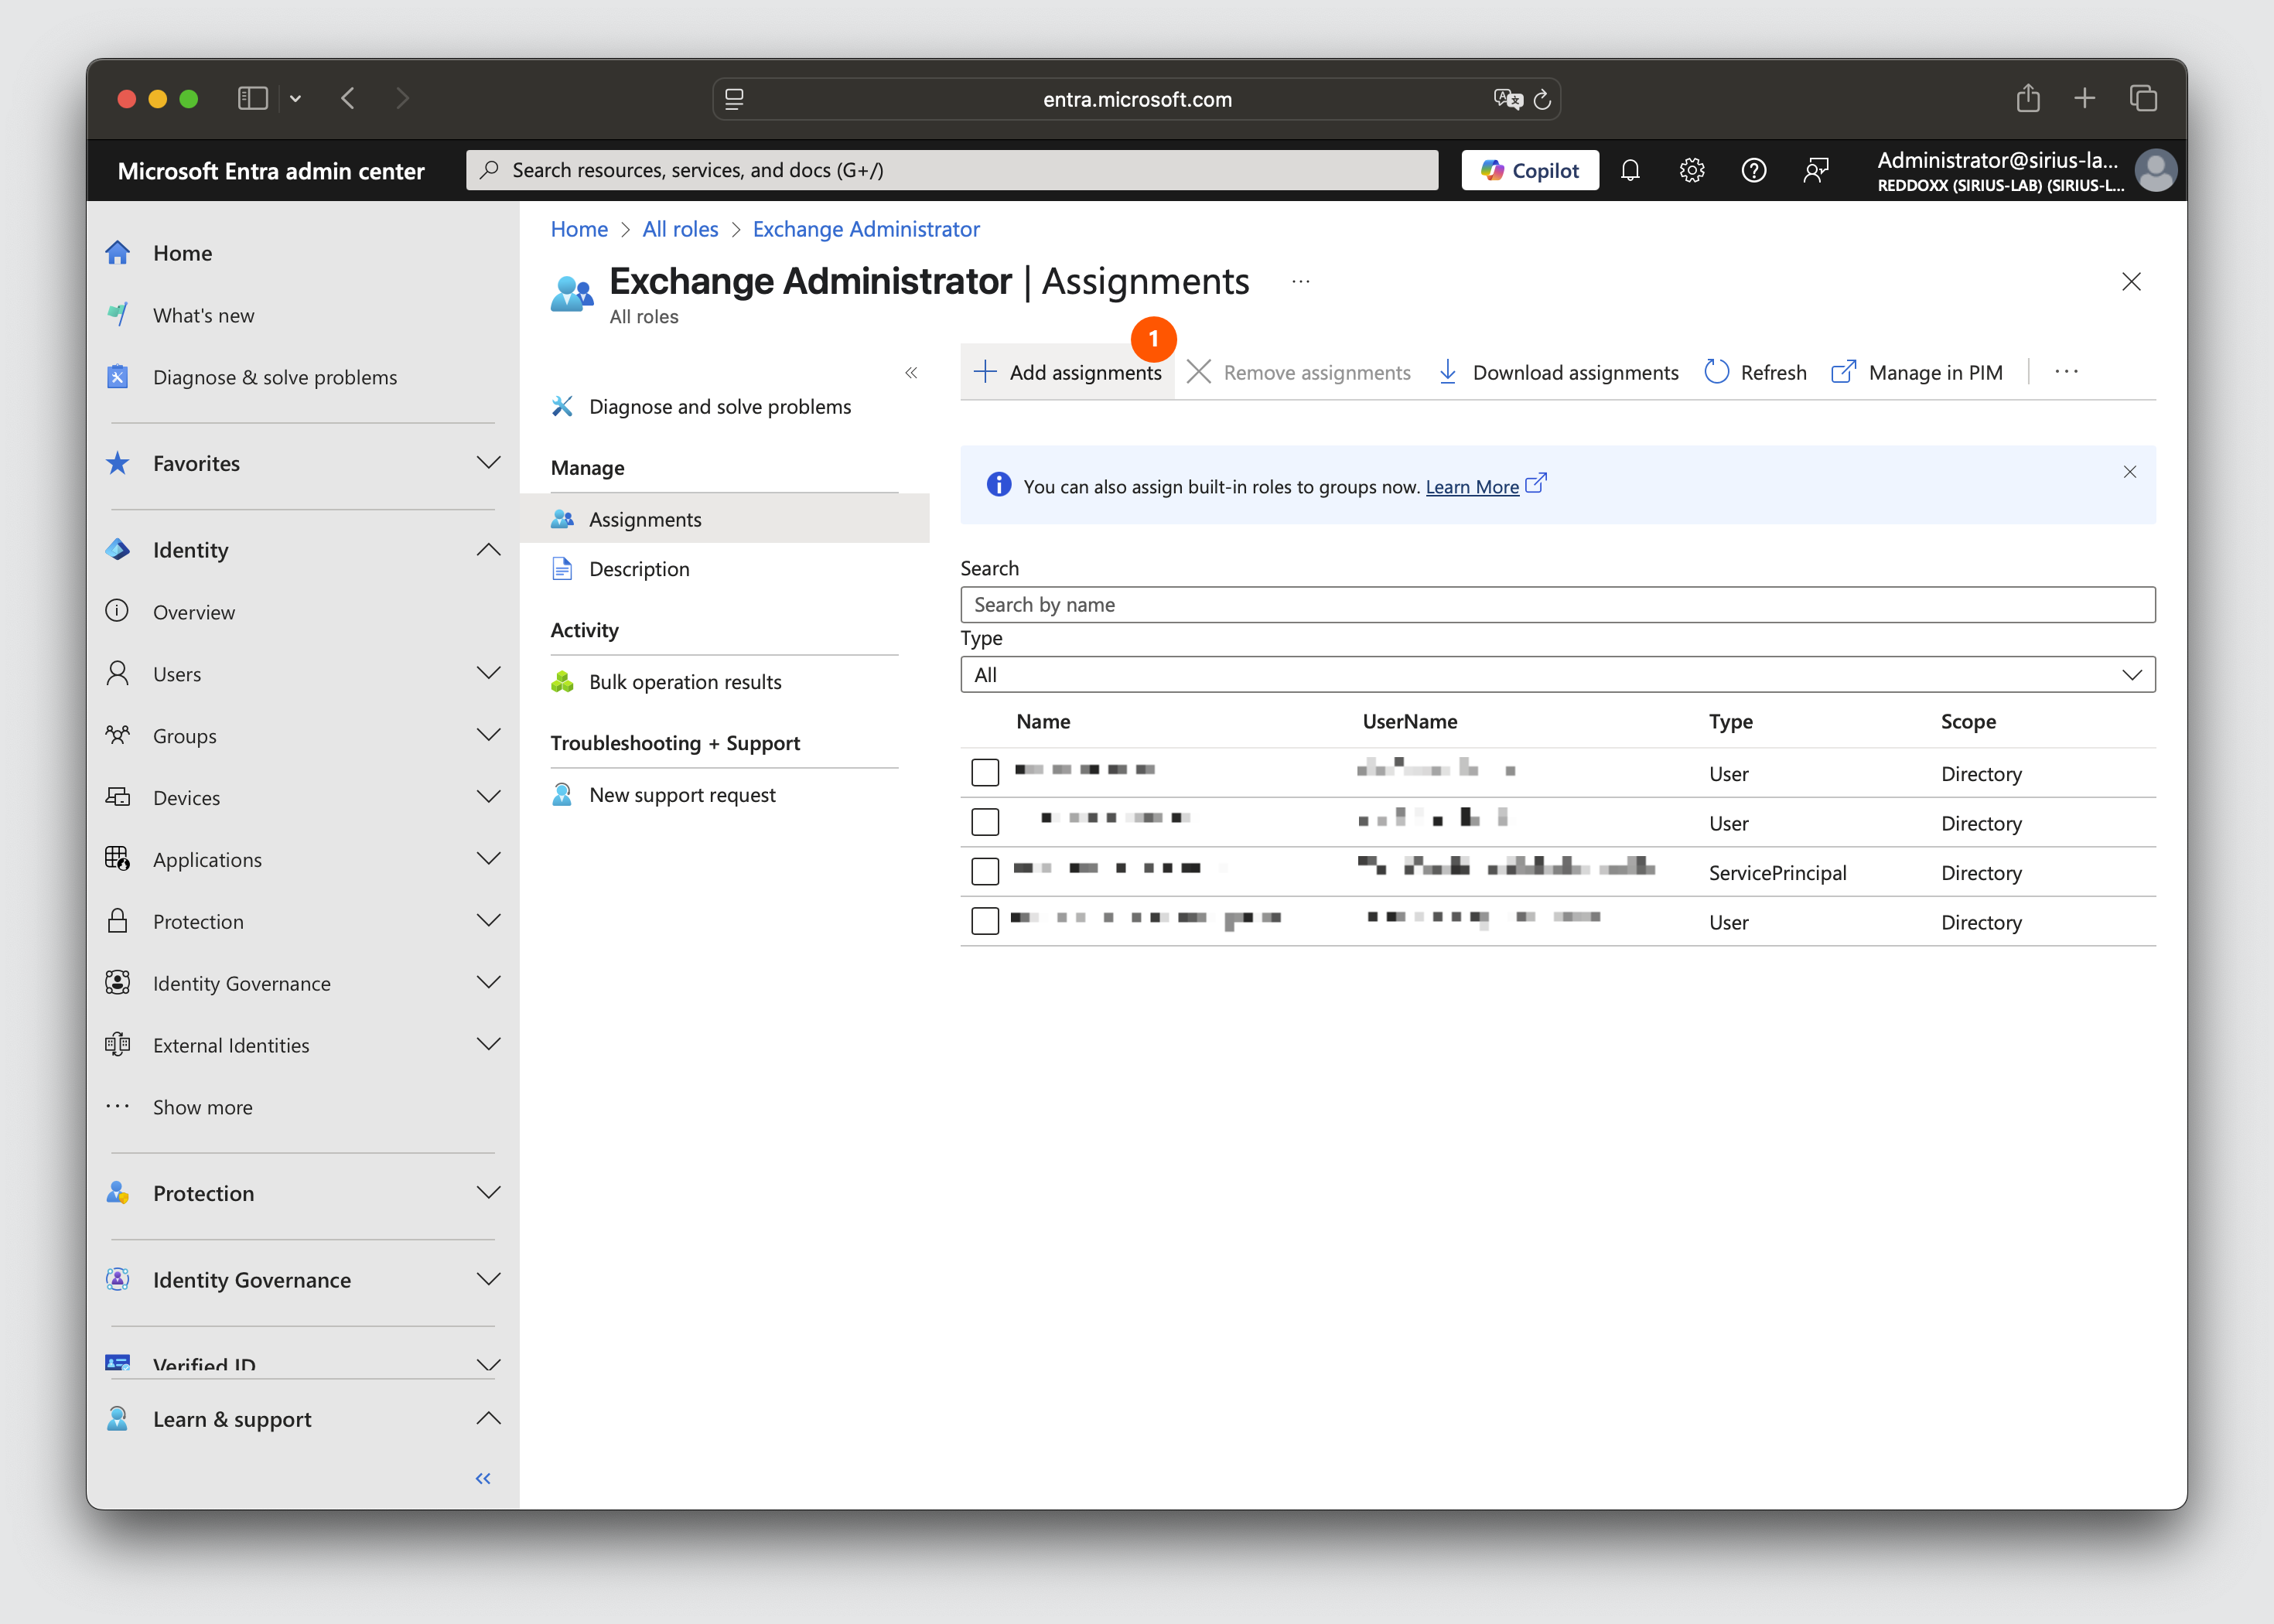Open the help question mark icon
This screenshot has height=1624, width=2274.
coord(1754,170)
